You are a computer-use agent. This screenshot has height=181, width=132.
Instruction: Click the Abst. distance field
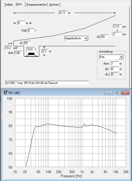click(x=115, y=64)
